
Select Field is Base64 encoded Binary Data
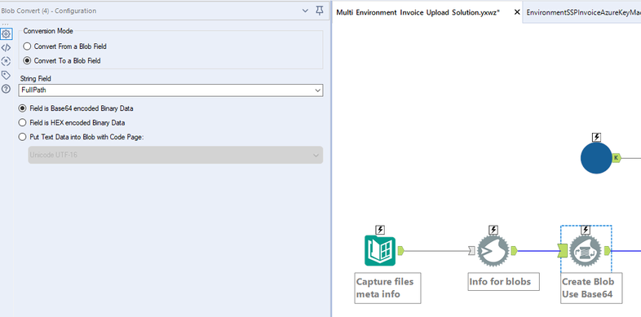coord(76,108)
